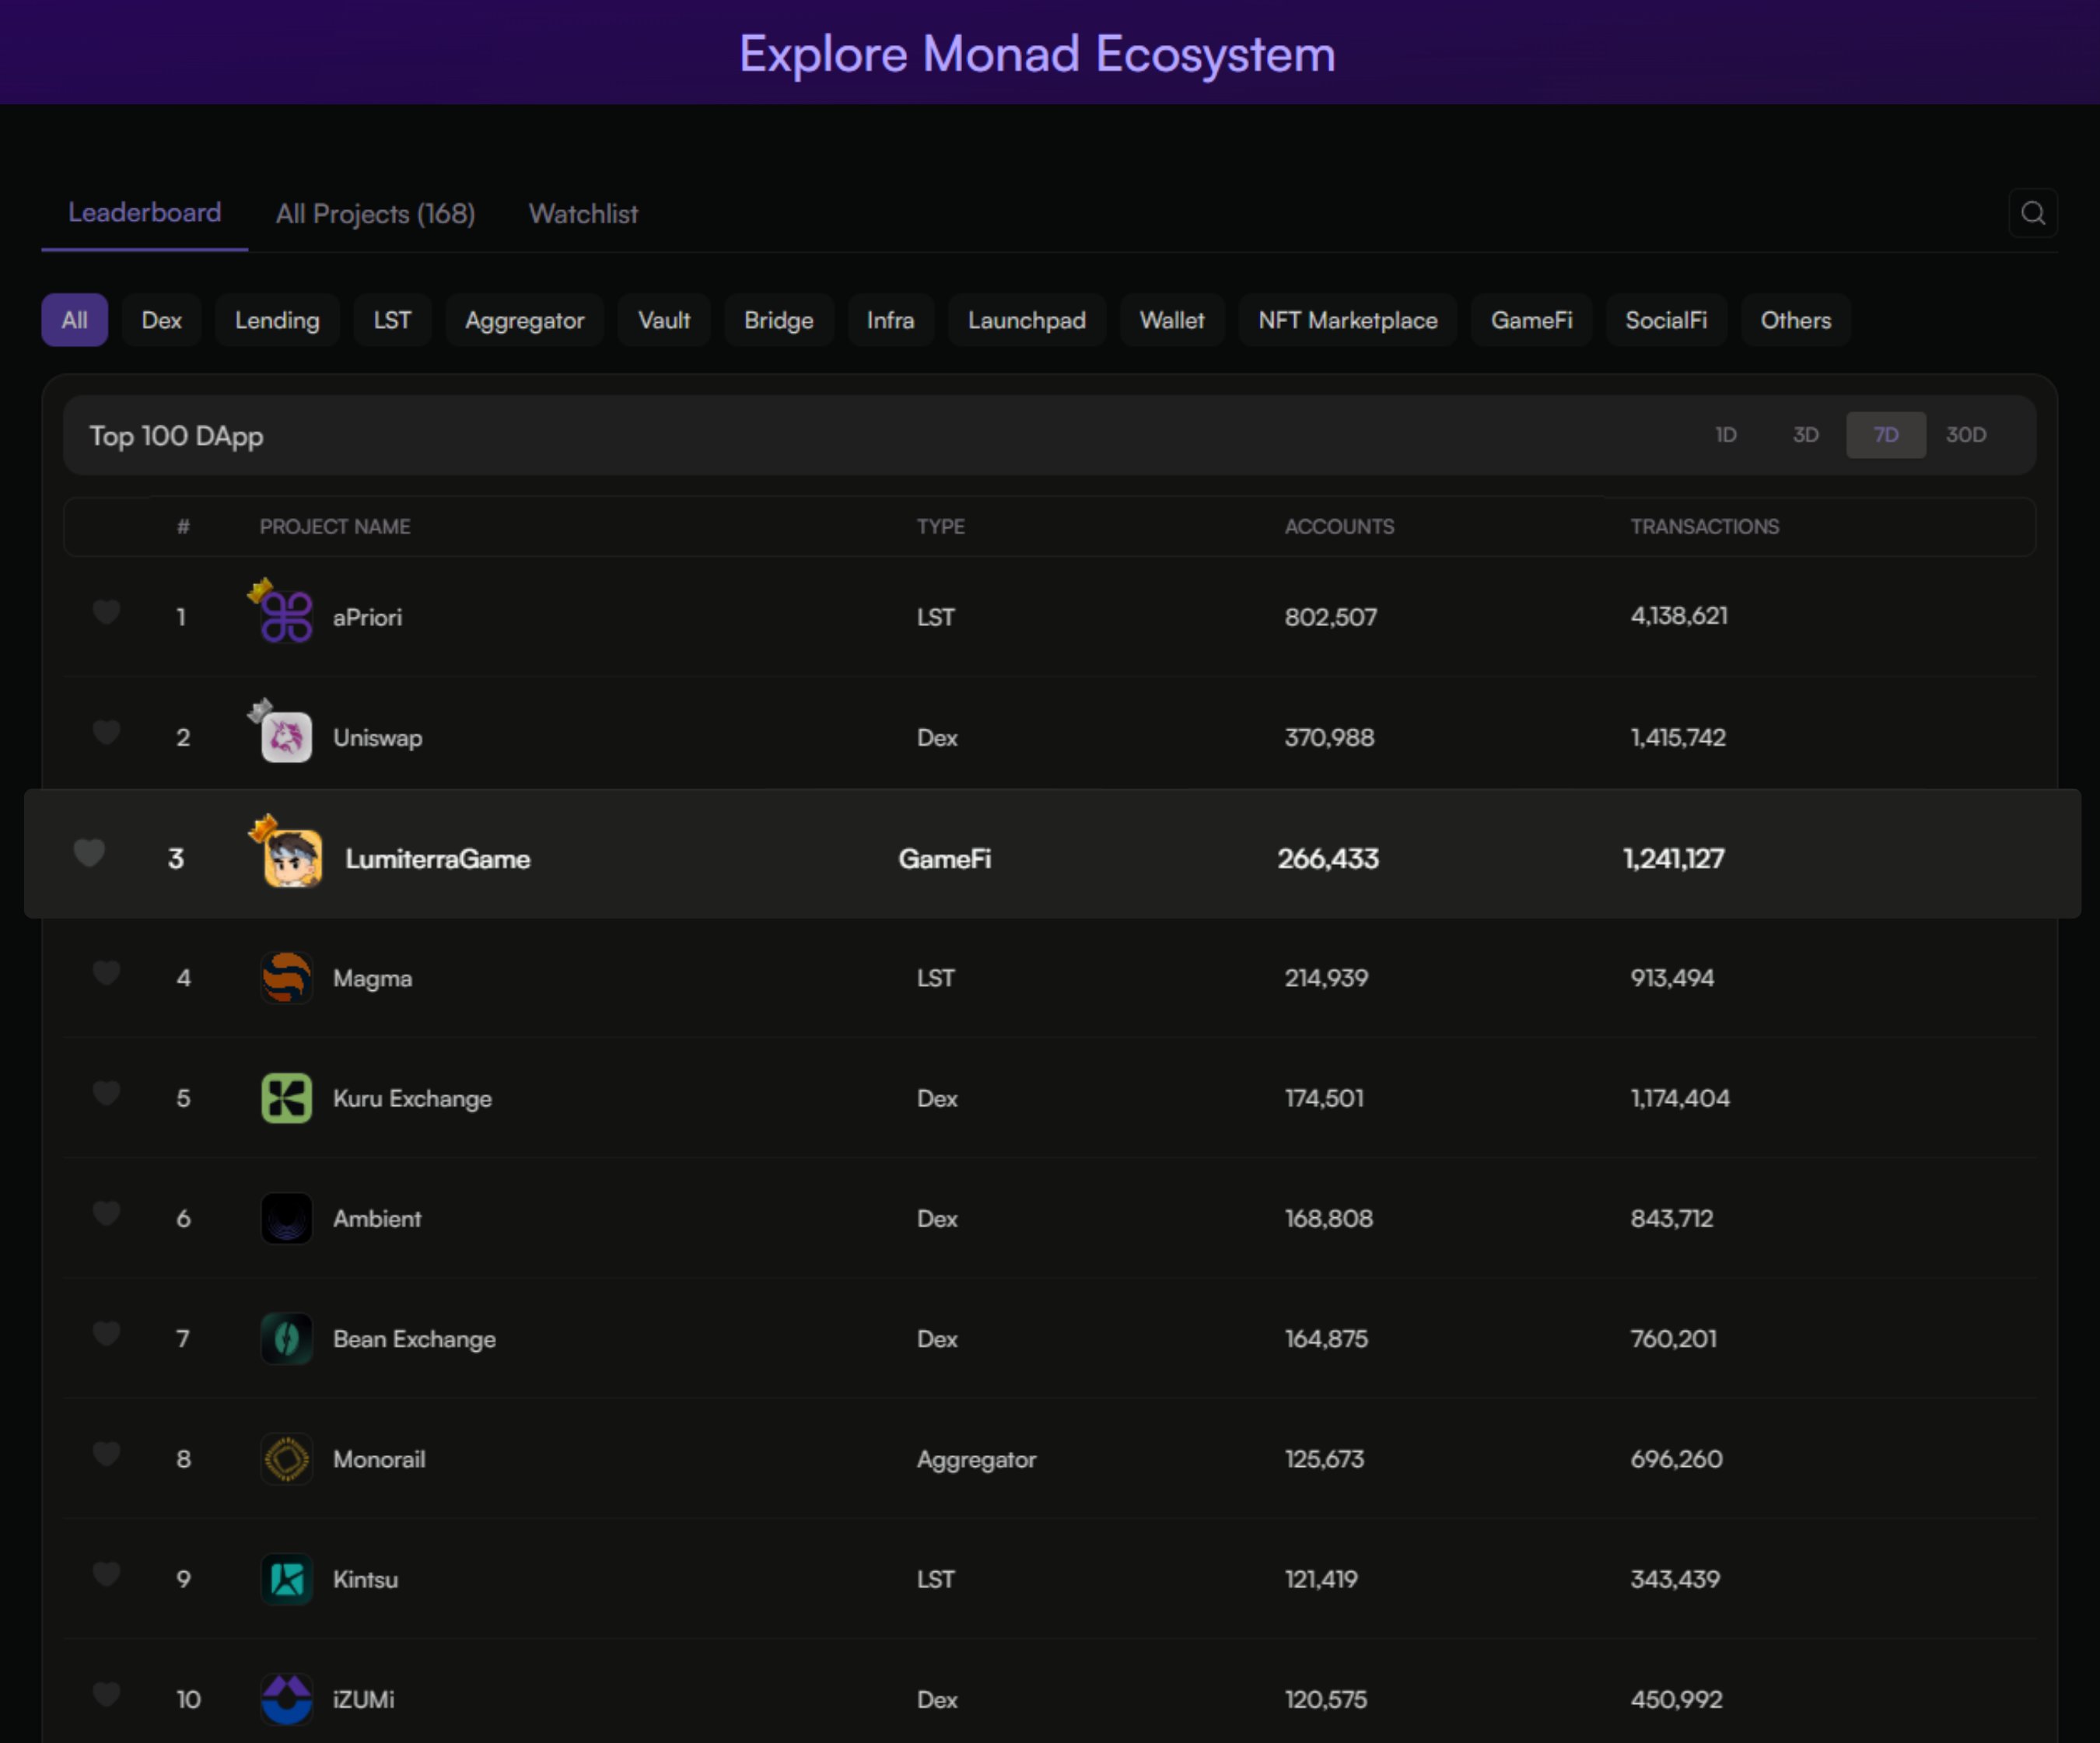Image resolution: width=2100 pixels, height=1743 pixels.
Task: Open the search icon at top right
Action: point(2032,213)
